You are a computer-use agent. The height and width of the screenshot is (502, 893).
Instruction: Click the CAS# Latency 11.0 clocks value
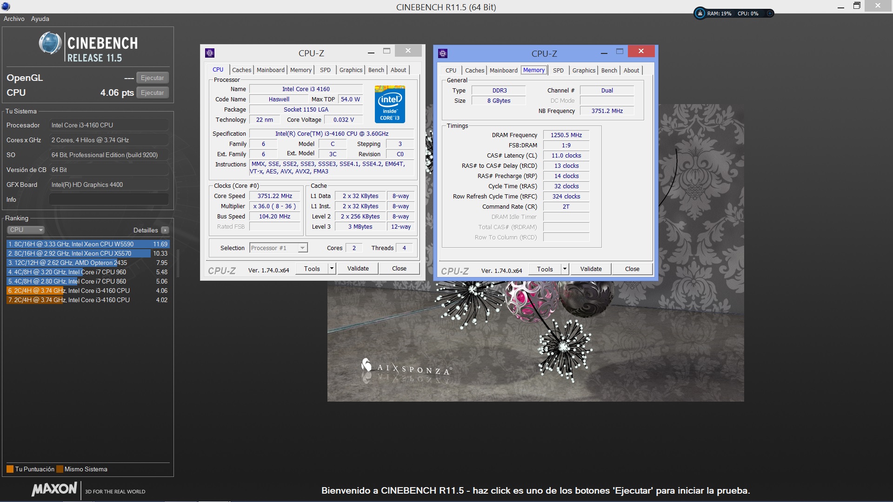(566, 156)
